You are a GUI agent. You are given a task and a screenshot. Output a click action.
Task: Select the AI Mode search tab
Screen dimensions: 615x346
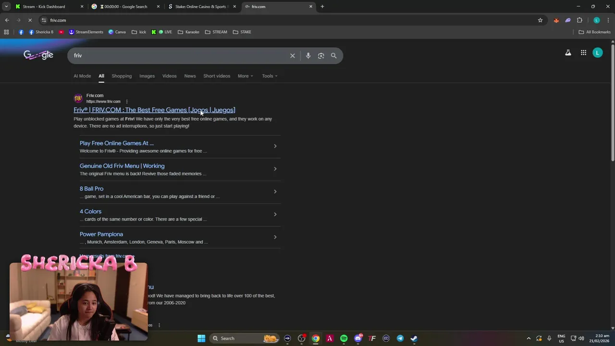pos(82,76)
